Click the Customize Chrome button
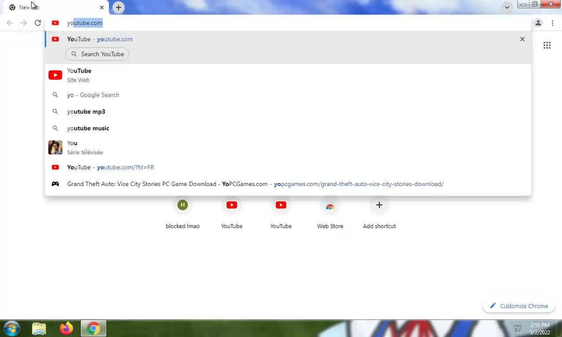The image size is (562, 337). 519,306
